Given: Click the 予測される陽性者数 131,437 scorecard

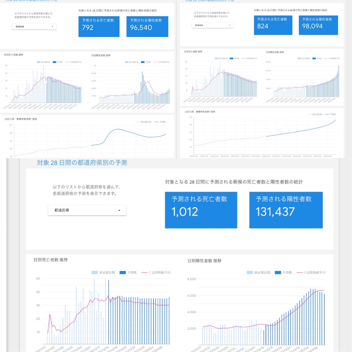Looking at the screenshot, I should (x=286, y=210).
